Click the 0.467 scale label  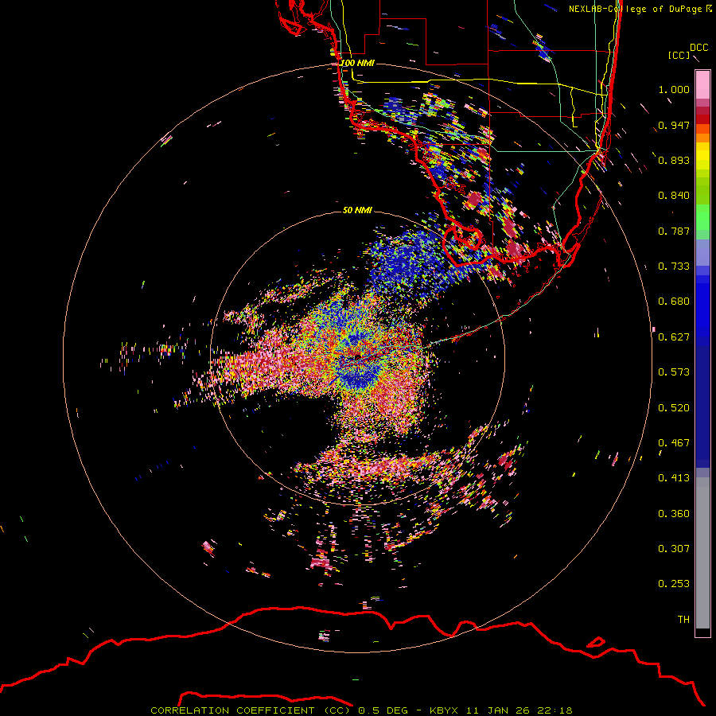coord(674,443)
